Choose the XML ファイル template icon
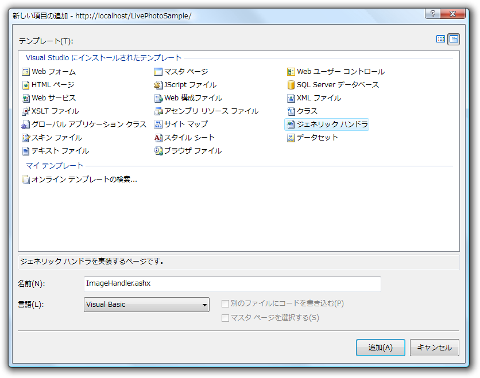The image size is (480, 378). point(291,98)
